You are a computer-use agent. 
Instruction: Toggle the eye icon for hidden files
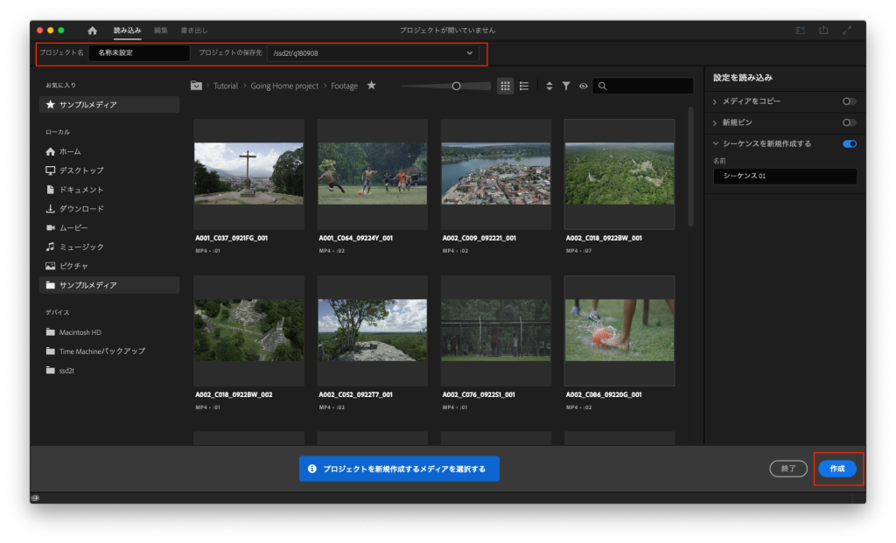pyautogui.click(x=583, y=86)
